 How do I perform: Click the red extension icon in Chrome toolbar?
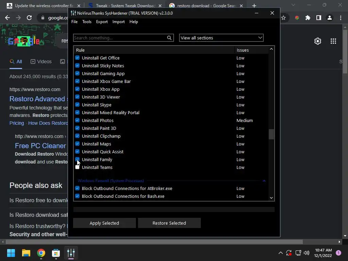coord(297,18)
